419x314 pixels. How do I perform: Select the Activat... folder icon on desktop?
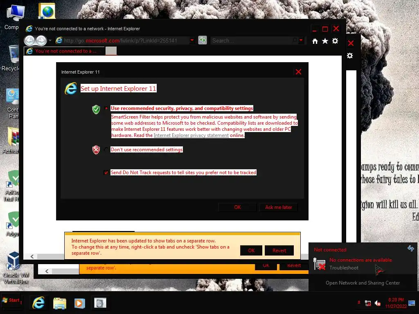[11, 141]
